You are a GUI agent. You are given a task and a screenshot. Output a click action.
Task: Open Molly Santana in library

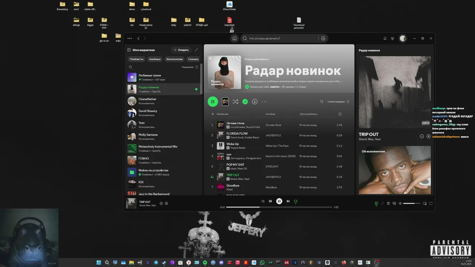[x=163, y=136]
